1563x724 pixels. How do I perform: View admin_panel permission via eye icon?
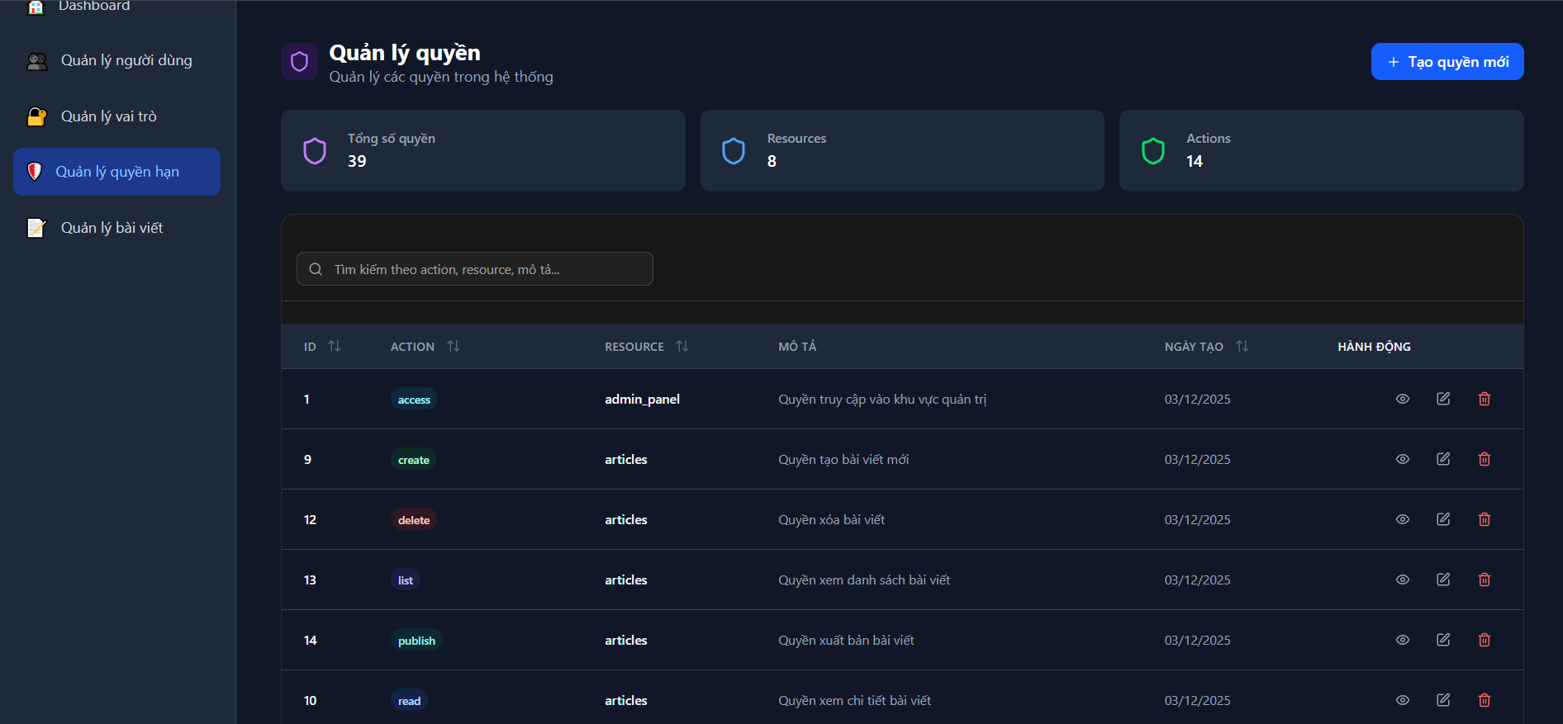tap(1403, 399)
